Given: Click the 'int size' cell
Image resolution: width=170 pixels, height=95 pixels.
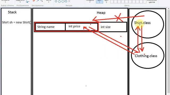Looking at the screenshot, I should click(113, 27).
